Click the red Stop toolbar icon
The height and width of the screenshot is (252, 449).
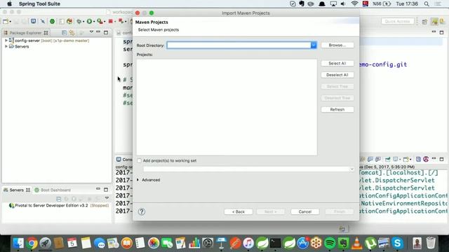pos(111,22)
